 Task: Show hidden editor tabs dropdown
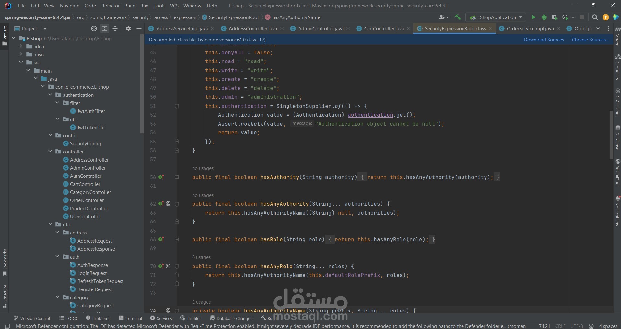598,29
